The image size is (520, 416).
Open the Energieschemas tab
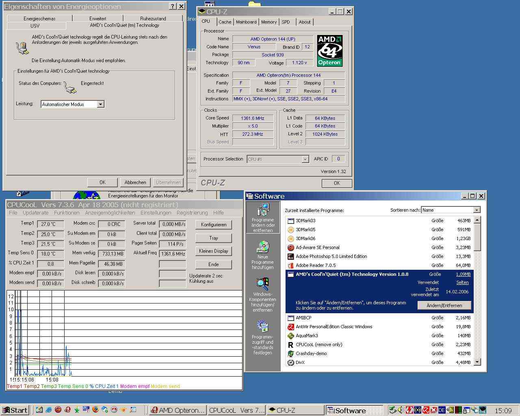39,18
